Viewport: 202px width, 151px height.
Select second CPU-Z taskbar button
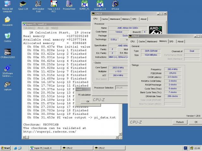pos(110,148)
